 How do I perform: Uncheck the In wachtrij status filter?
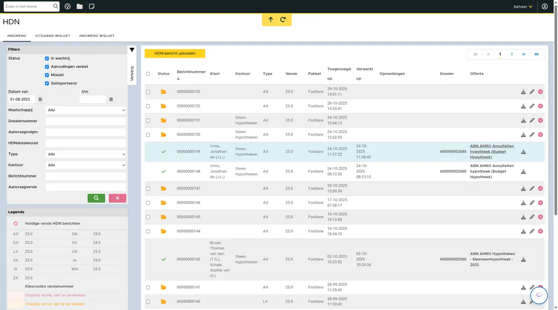[47, 58]
